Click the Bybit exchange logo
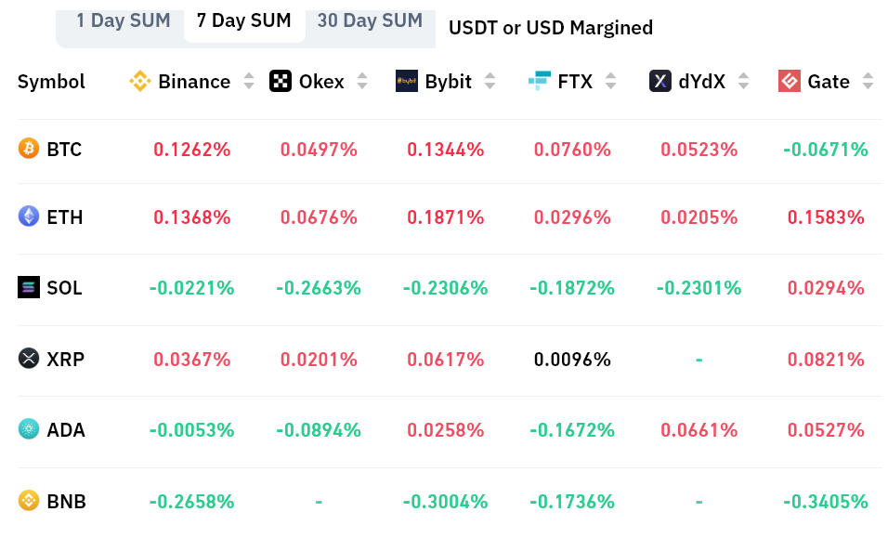This screenshot has width=888, height=538. coord(406,82)
